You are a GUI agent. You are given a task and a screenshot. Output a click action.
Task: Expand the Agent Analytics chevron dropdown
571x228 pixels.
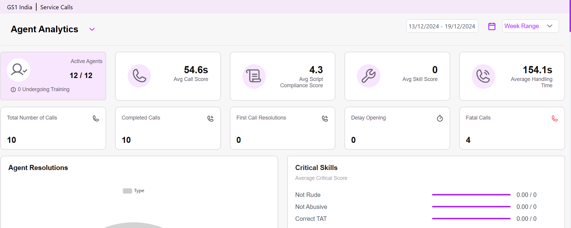(92, 29)
